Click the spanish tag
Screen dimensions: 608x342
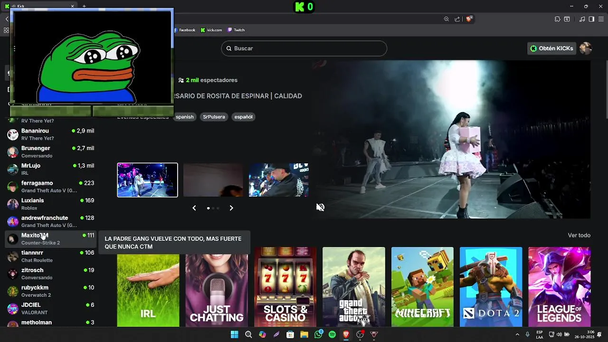(185, 117)
